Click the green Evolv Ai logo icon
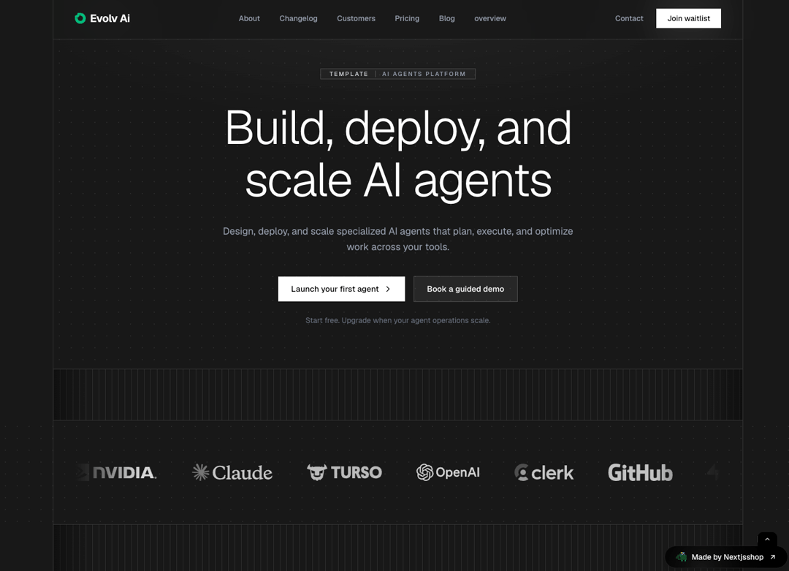The width and height of the screenshot is (789, 571). tap(80, 18)
